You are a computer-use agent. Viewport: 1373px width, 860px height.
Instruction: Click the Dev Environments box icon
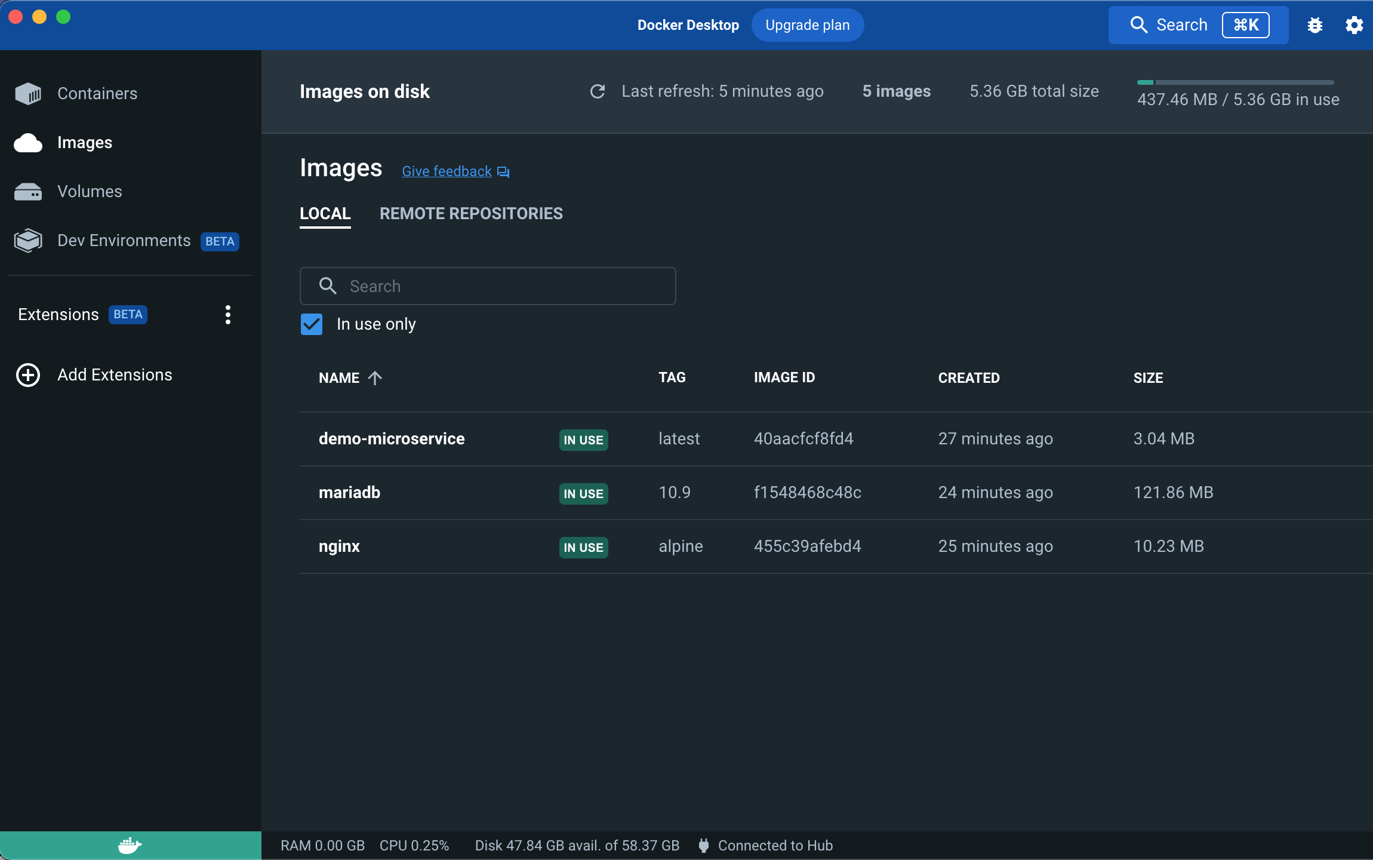(x=28, y=241)
